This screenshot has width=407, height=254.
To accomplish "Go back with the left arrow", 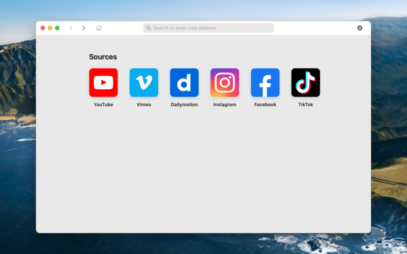I will coord(71,28).
